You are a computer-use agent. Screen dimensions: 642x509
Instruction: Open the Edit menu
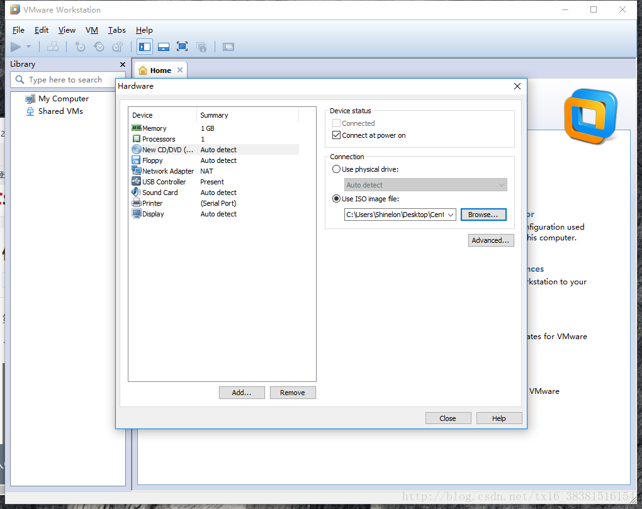(x=42, y=30)
